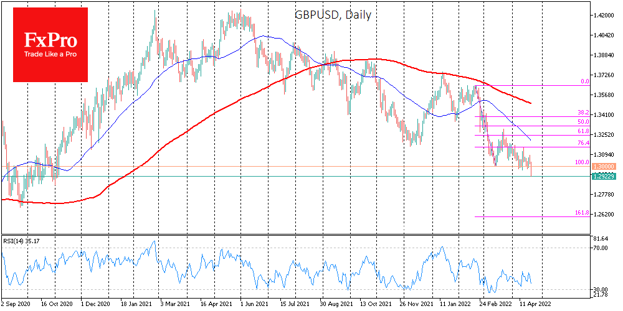The image size is (623, 311).
Task: Click the FxPro logo
Action: (51, 42)
